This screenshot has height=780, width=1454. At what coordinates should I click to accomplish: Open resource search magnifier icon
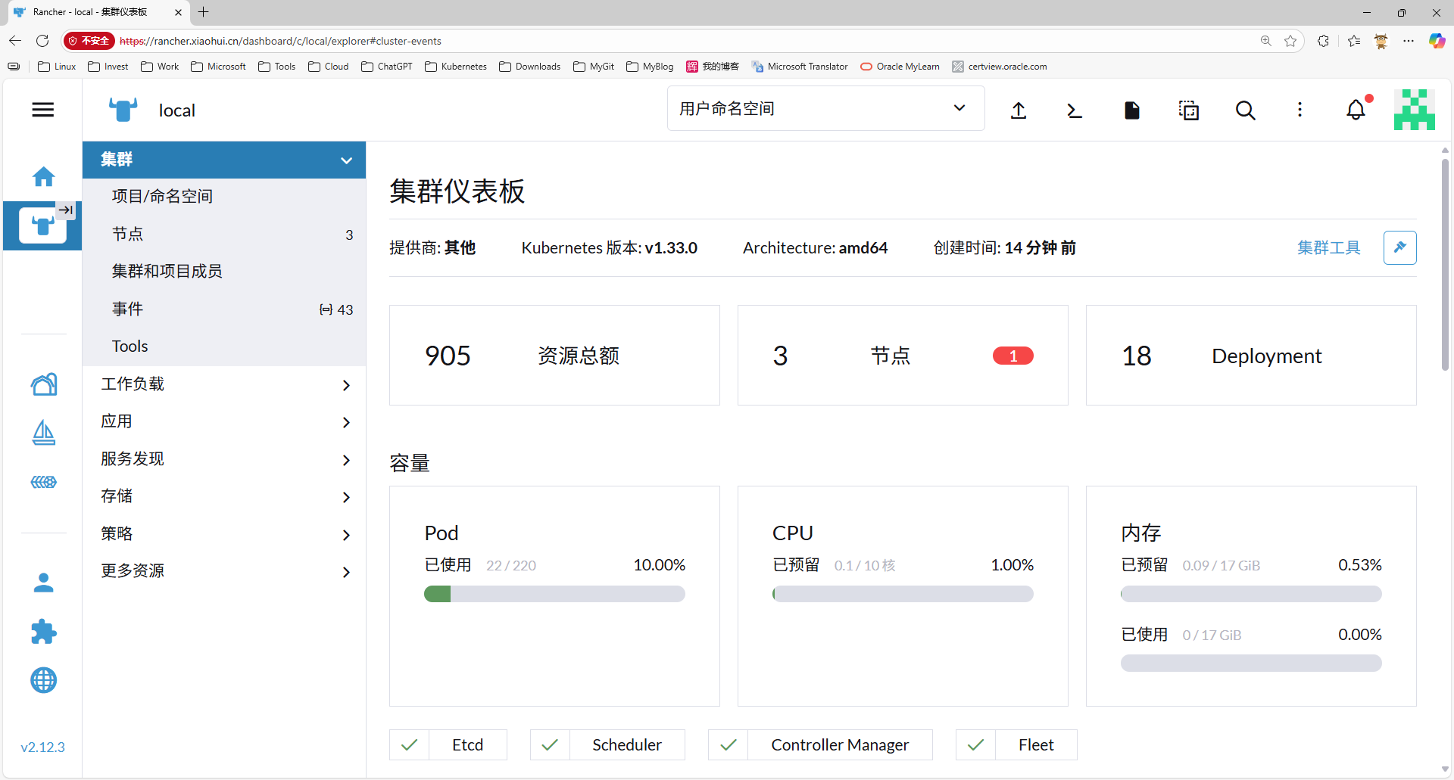pyautogui.click(x=1245, y=110)
